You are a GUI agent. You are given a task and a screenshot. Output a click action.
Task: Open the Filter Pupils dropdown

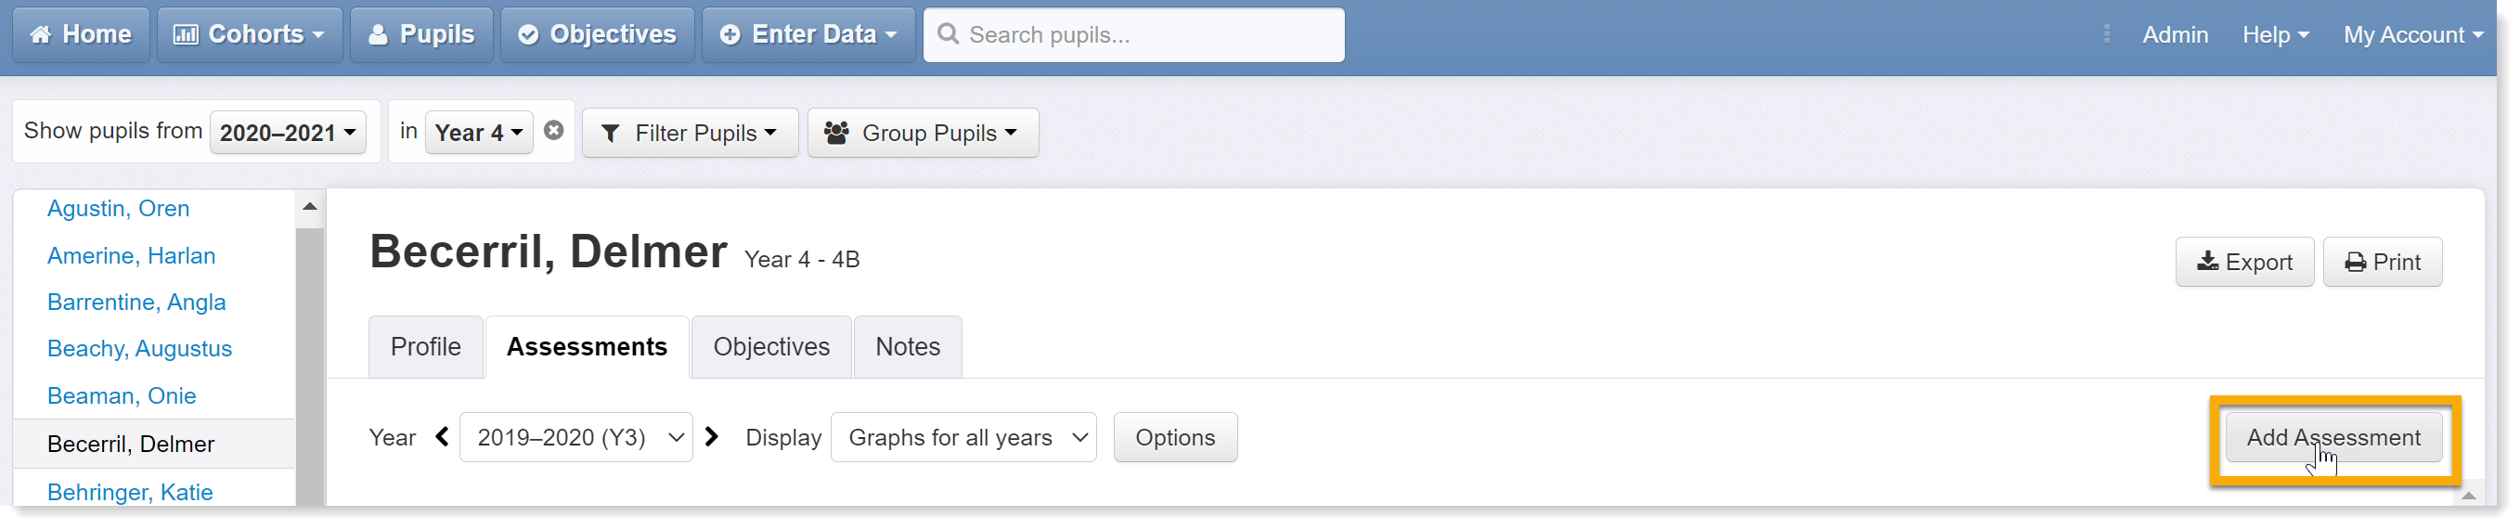pos(690,133)
